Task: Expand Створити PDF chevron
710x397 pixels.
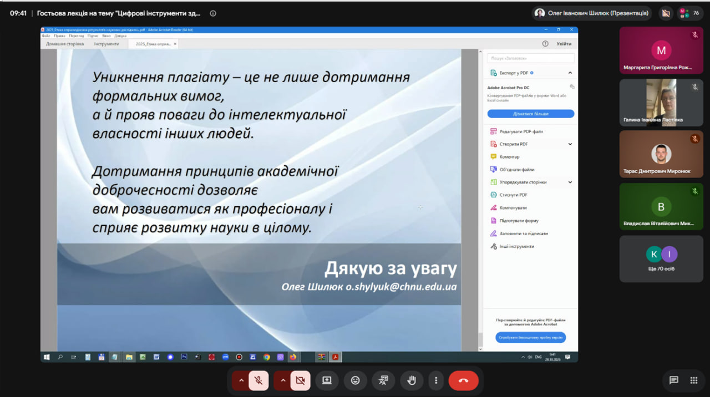Action: click(570, 144)
